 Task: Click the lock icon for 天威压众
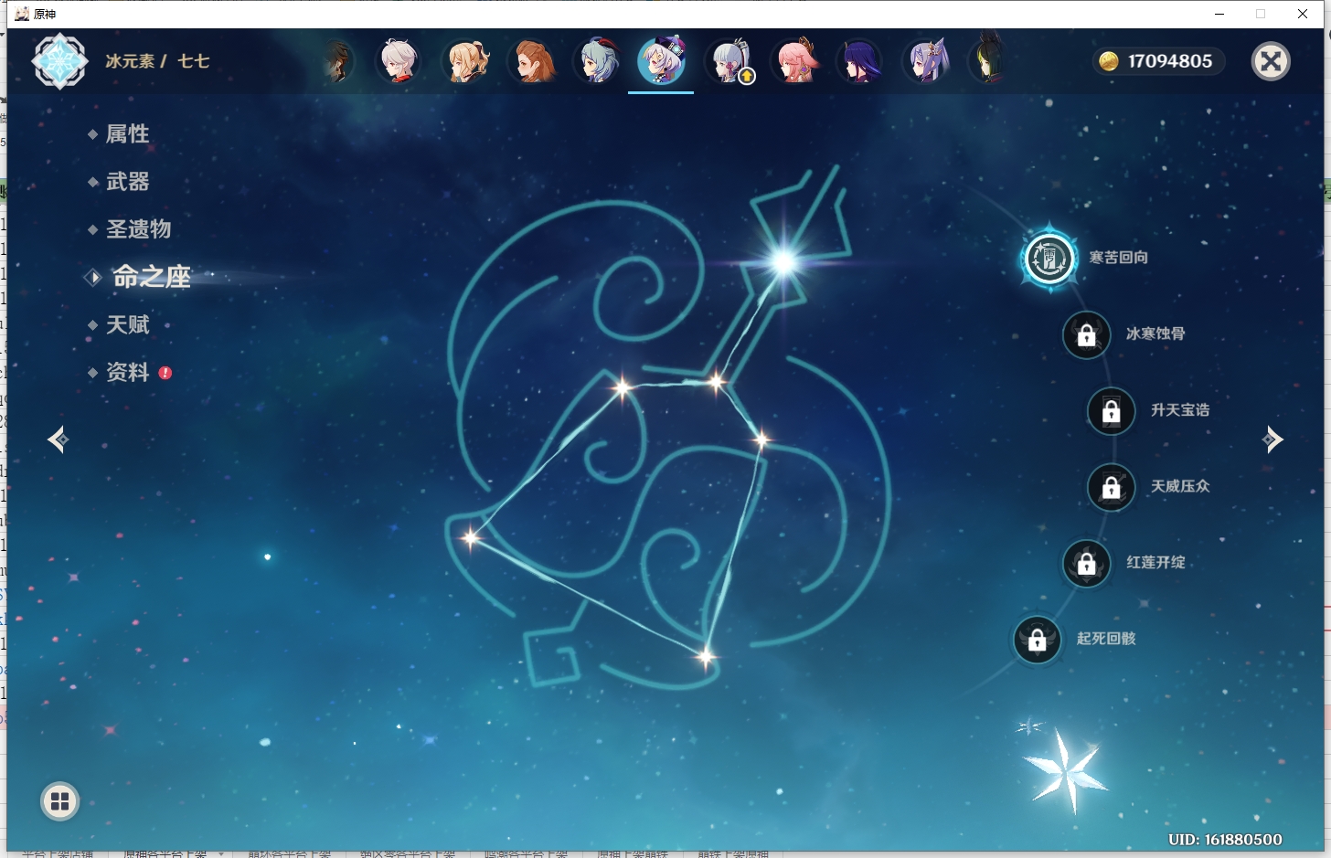(1111, 487)
